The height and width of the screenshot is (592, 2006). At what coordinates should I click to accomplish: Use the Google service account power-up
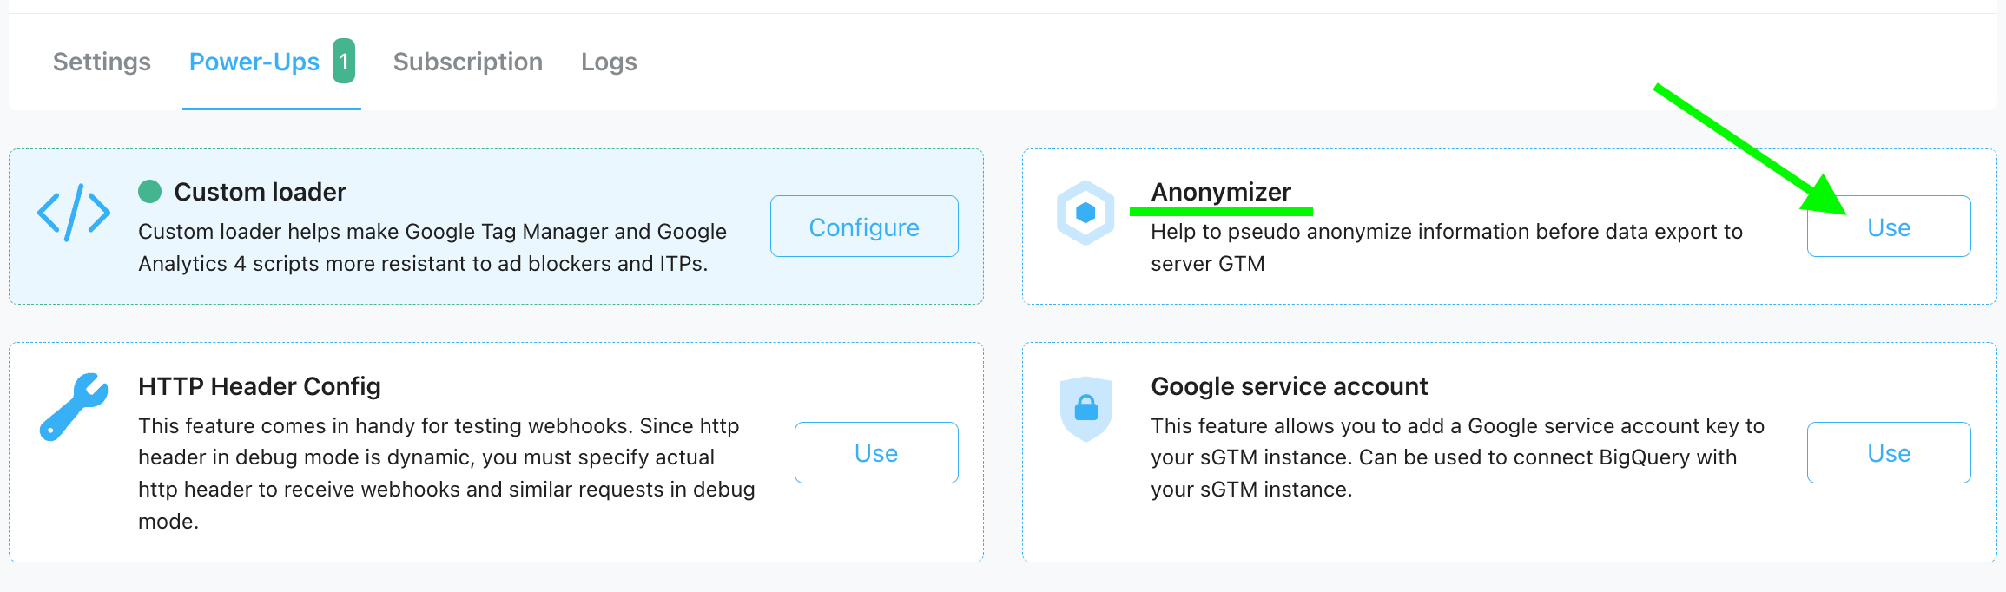[x=1889, y=452]
